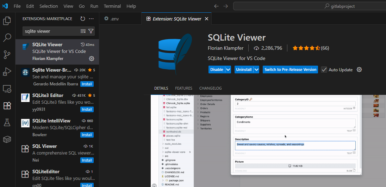Open the Terminal menu

[x=112, y=6]
